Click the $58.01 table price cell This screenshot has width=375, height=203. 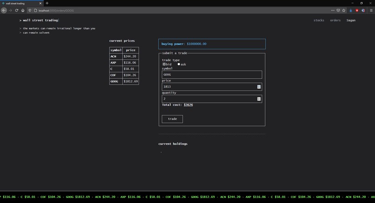pos(131,69)
